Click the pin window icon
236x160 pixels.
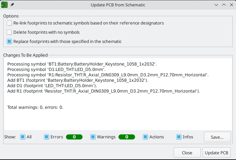12,5
